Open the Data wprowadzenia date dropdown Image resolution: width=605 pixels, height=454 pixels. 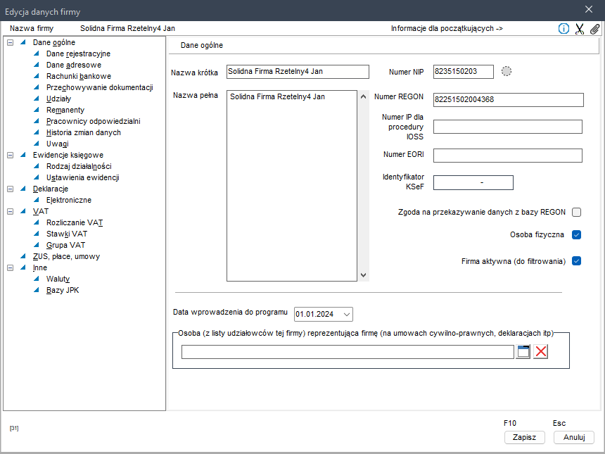click(347, 314)
